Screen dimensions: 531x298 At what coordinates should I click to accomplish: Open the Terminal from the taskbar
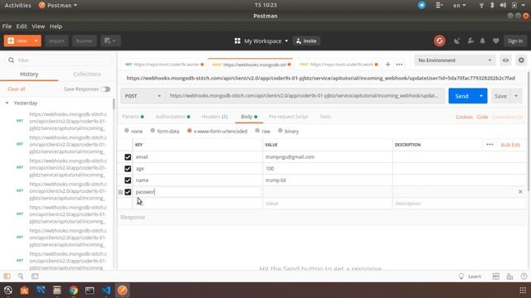coord(90,291)
